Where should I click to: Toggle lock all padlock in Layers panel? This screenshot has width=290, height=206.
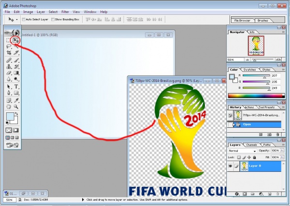point(255,157)
